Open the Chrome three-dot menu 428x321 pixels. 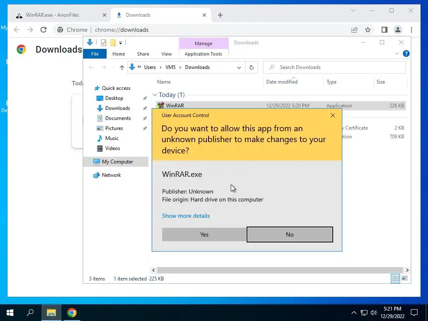pos(411,30)
